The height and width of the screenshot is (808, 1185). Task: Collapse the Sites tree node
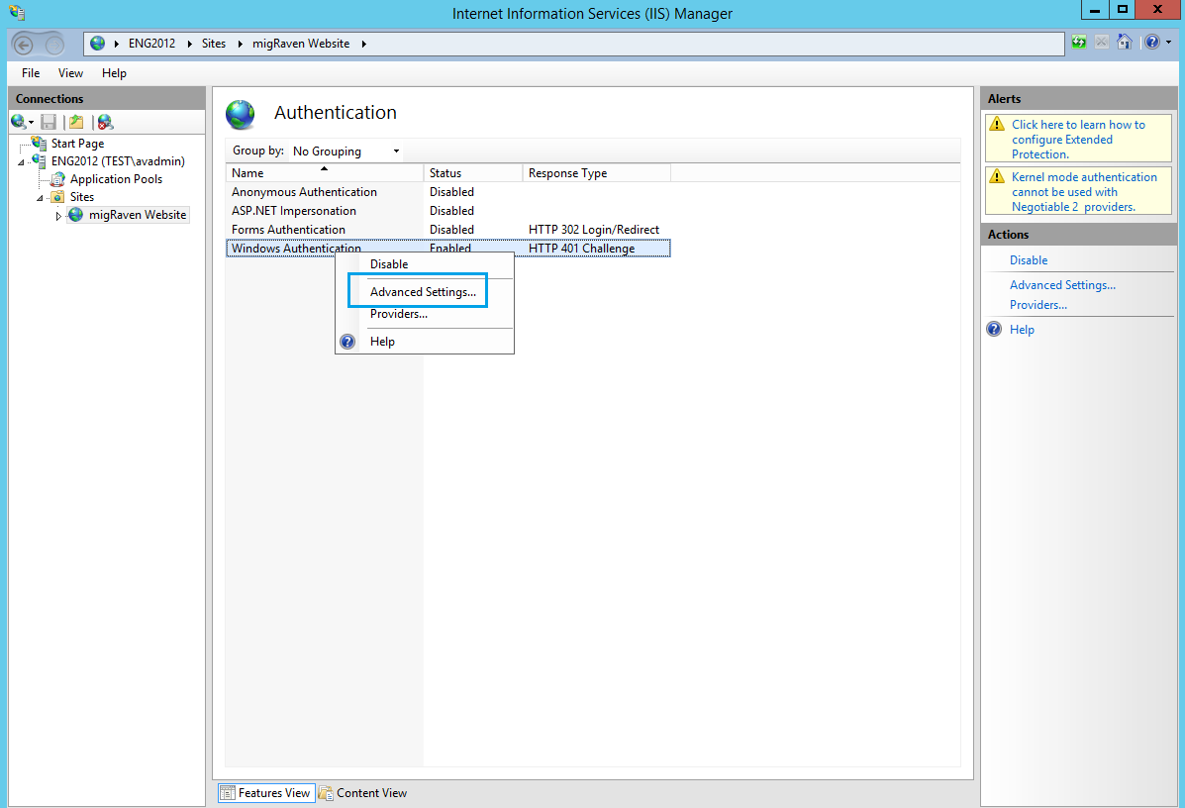point(40,197)
